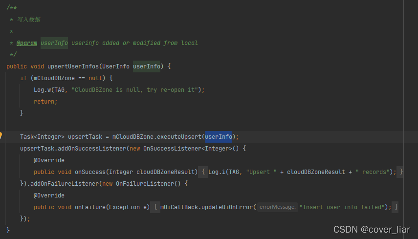The height and width of the screenshot is (239, 418).
Task: Click the executeUpsert method call
Action: [x=179, y=137]
